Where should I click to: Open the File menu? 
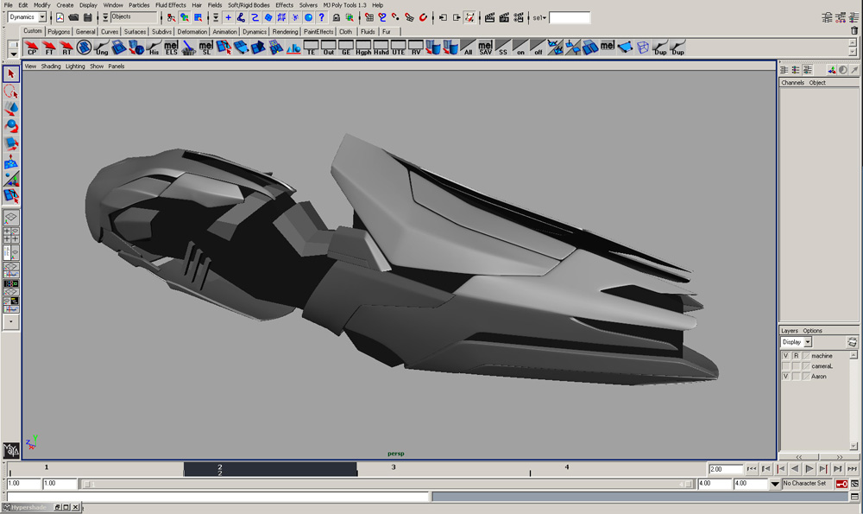pyautogui.click(x=9, y=5)
